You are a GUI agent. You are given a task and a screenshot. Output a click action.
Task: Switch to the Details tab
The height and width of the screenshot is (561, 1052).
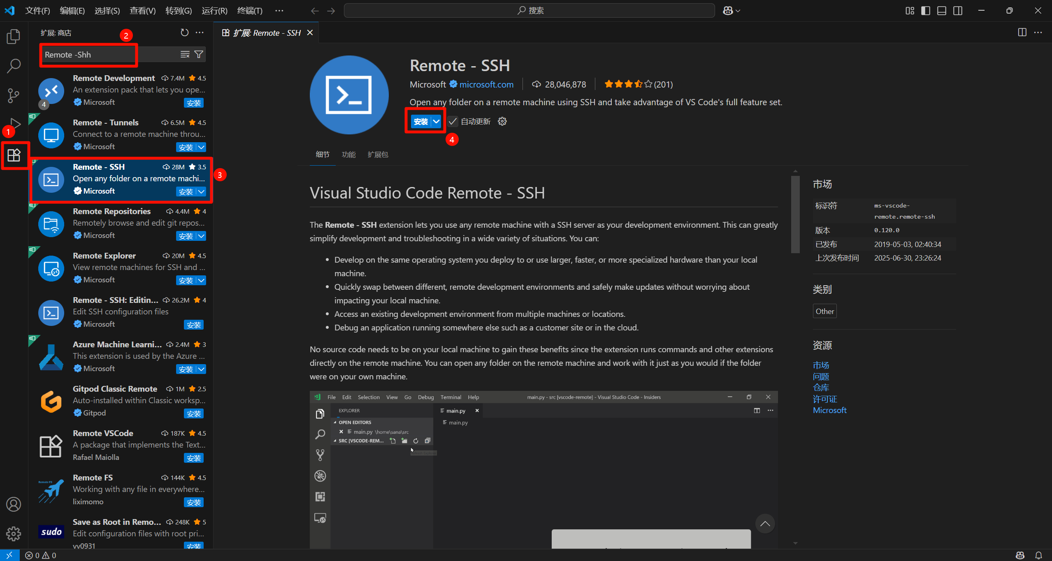(x=323, y=155)
